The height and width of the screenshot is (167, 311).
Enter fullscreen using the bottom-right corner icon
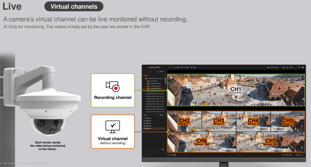[x=303, y=155]
